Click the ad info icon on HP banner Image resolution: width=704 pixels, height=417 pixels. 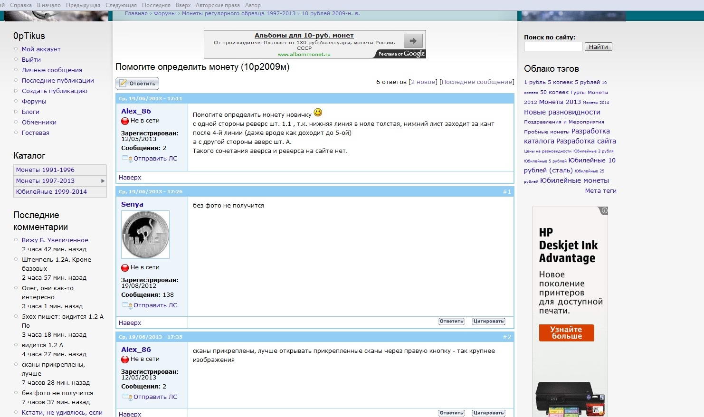click(x=604, y=210)
